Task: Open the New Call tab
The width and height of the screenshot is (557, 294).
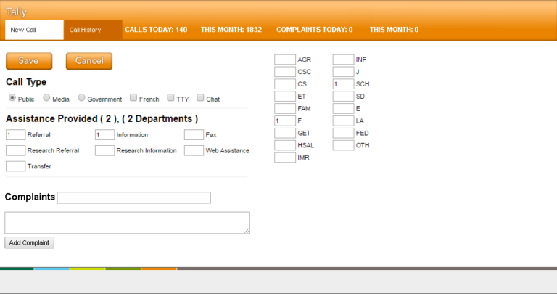Action: pos(35,30)
